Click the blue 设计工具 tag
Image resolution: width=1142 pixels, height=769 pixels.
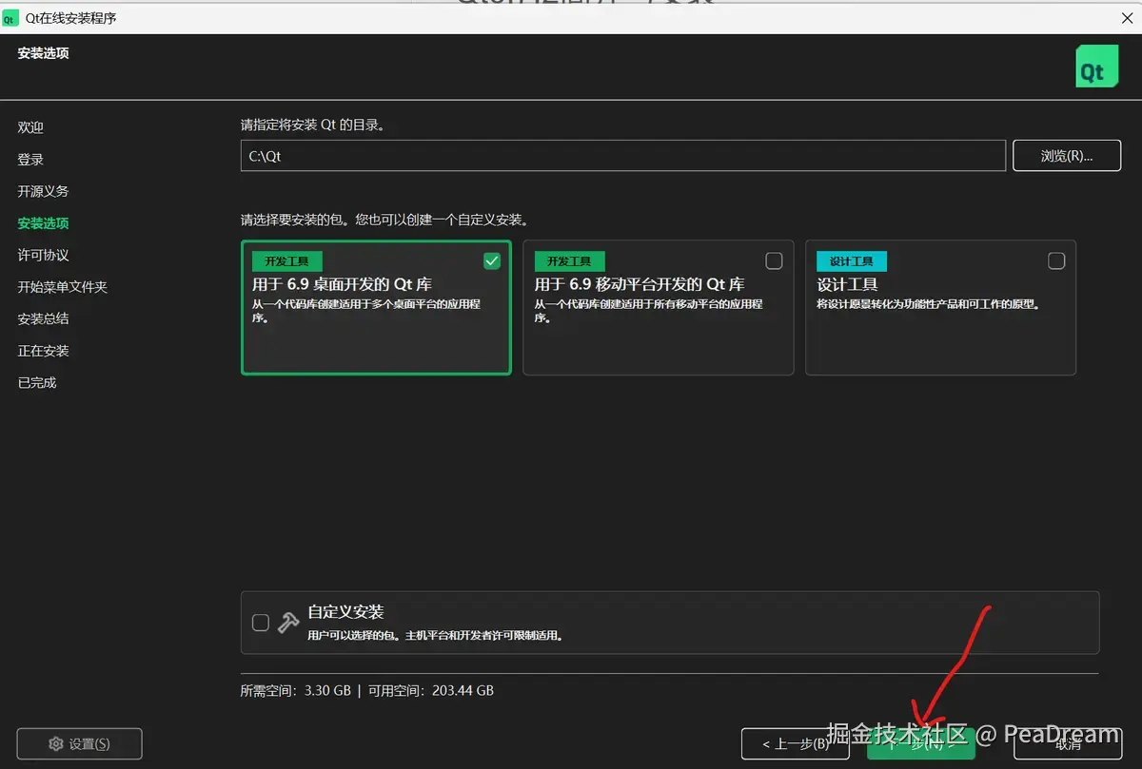coord(851,261)
